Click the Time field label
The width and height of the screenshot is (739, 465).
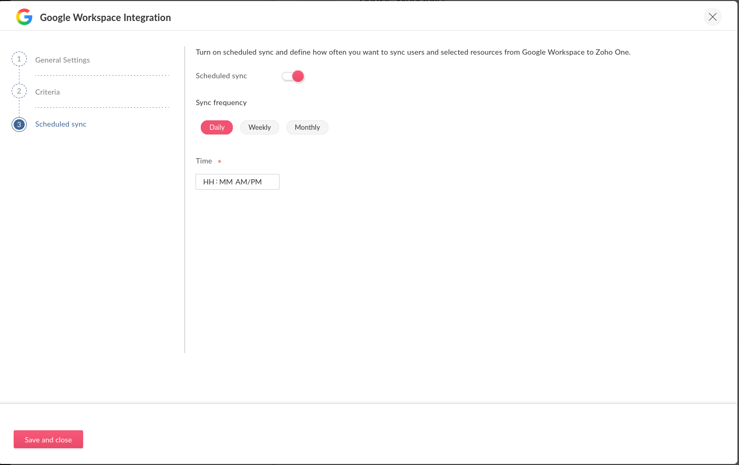point(204,161)
